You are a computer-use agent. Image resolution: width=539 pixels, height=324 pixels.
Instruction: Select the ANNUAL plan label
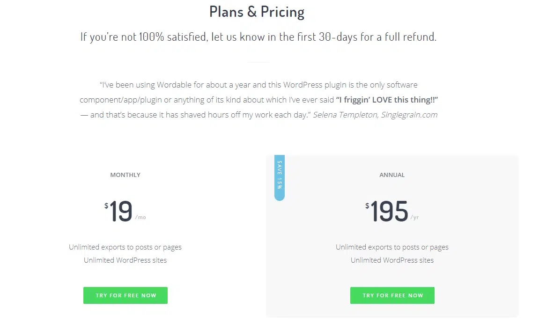pos(392,175)
